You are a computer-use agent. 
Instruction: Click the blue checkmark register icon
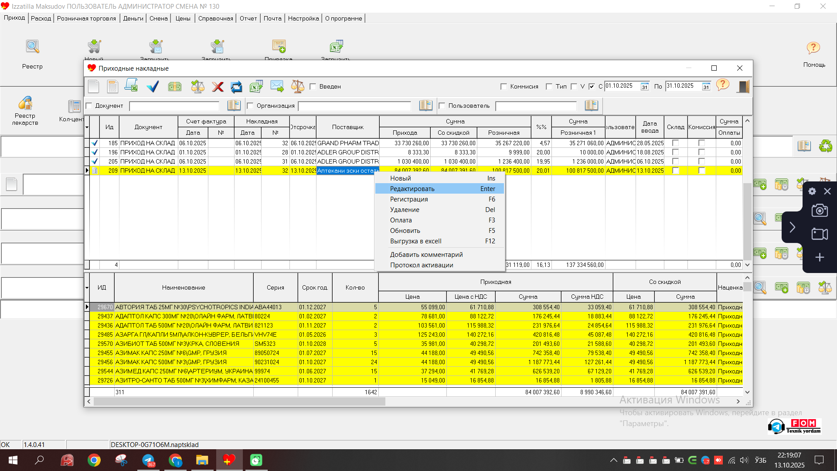[153, 86]
